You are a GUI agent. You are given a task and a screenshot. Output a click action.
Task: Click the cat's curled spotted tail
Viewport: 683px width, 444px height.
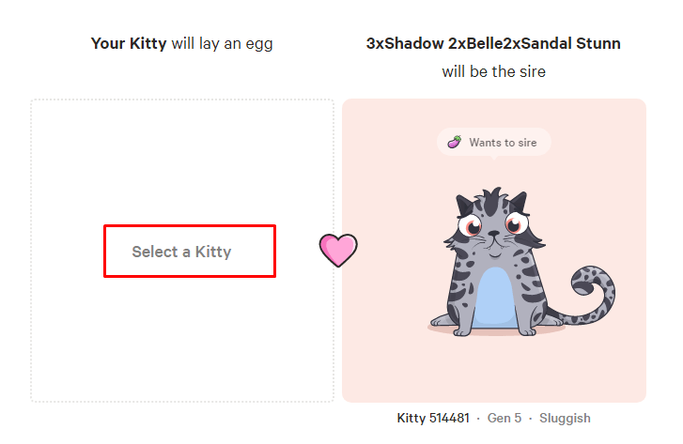pyautogui.click(x=588, y=296)
